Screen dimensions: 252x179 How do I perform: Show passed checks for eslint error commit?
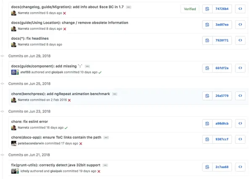pyautogui.click(x=66, y=127)
